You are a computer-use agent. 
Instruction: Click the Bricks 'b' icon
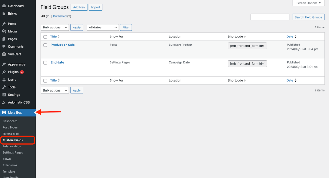point(4,14)
